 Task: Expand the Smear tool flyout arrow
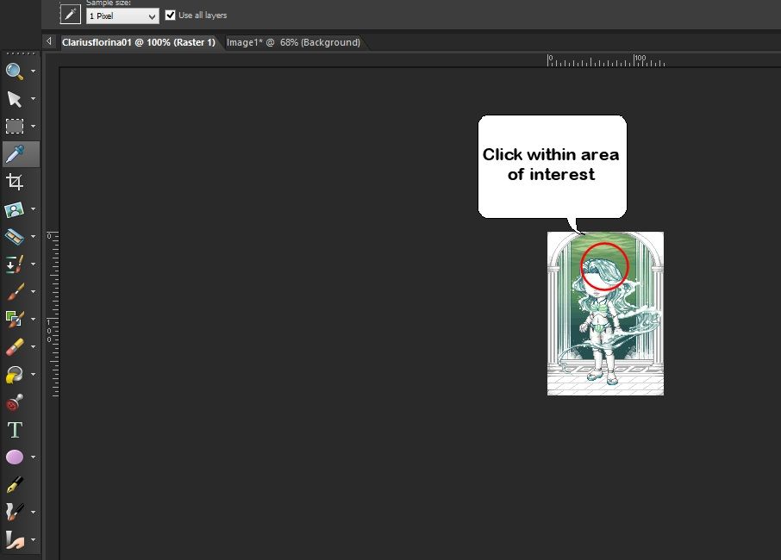(33, 539)
